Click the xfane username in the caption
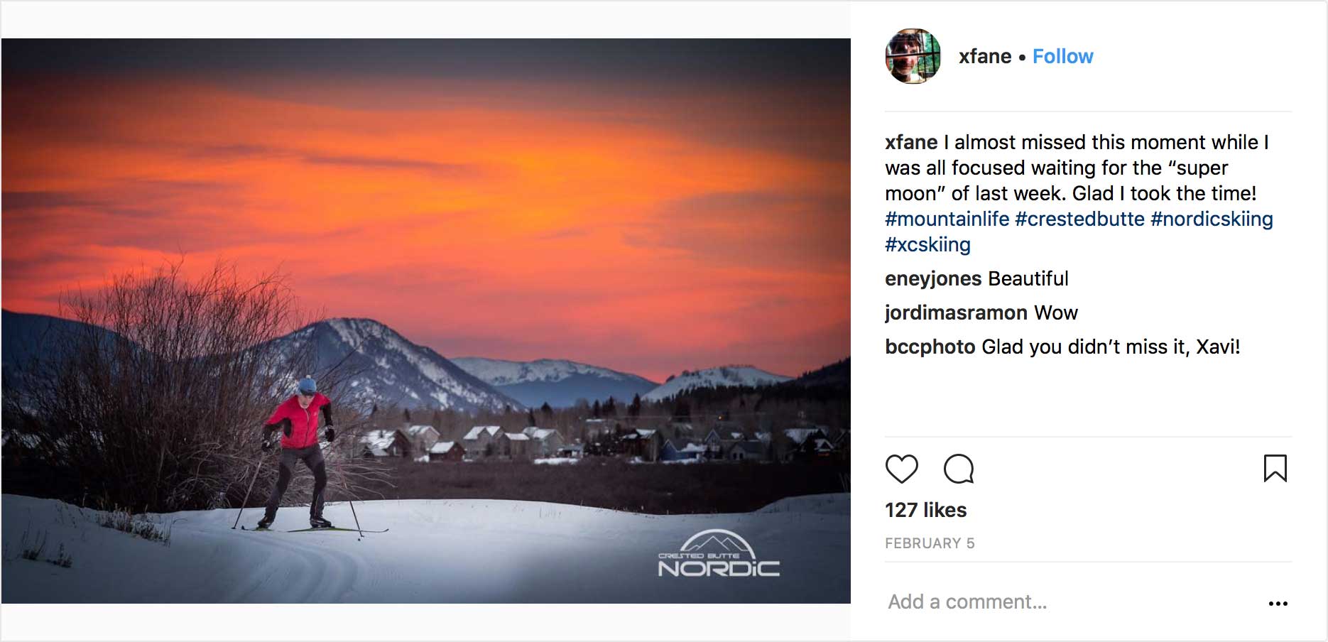 pos(911,142)
